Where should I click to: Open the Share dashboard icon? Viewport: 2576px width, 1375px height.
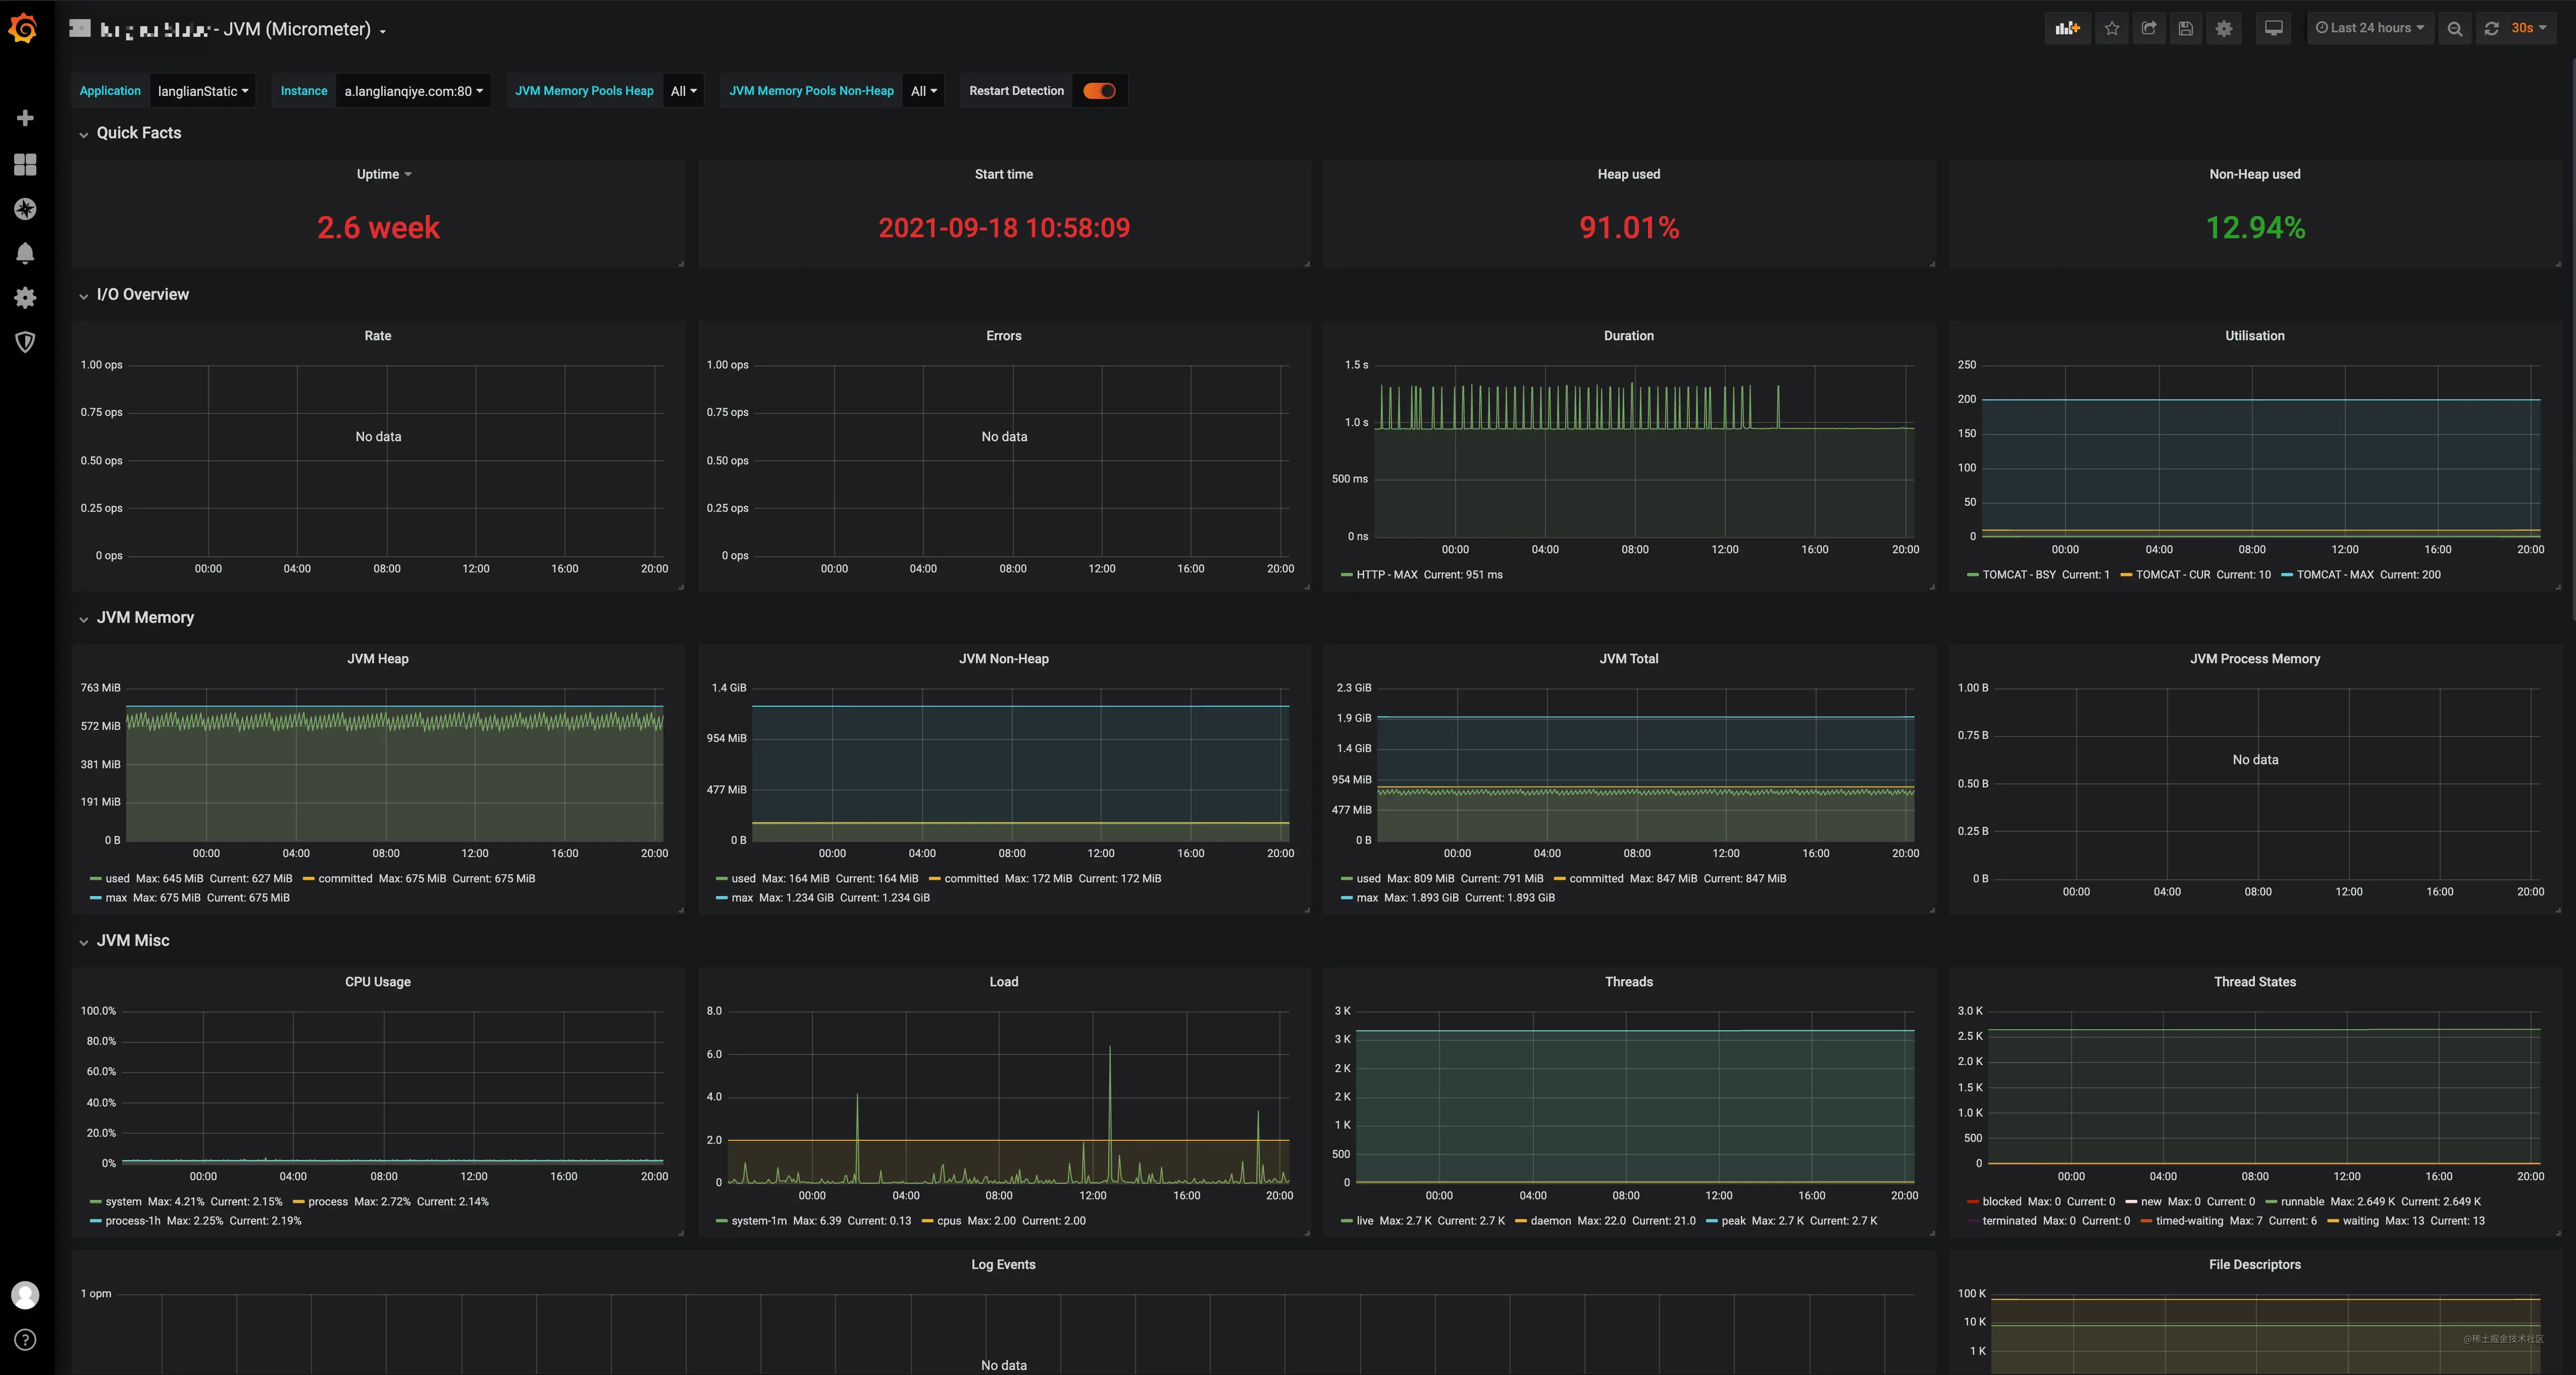coord(2149,28)
